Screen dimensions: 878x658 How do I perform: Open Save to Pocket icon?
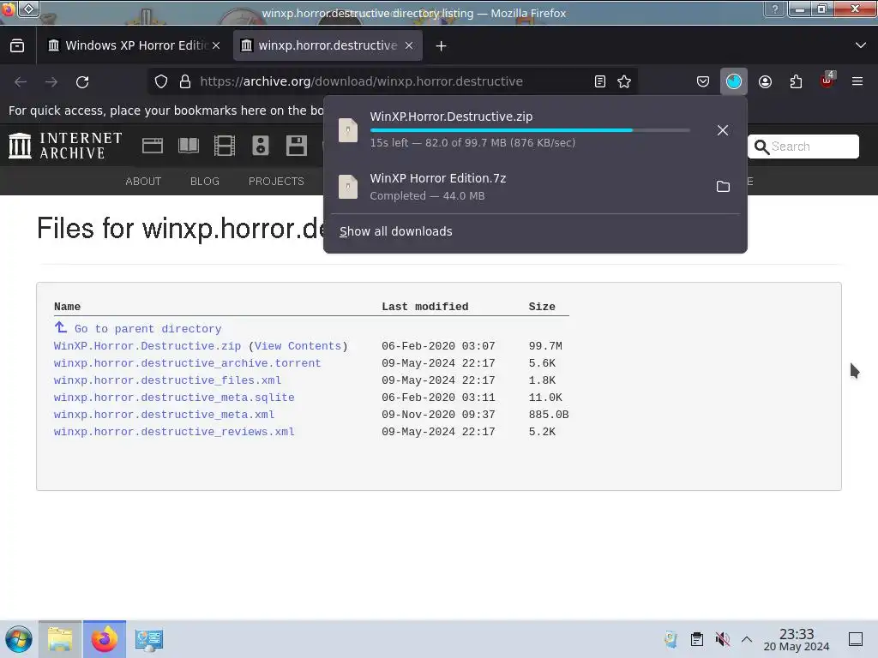point(703,81)
